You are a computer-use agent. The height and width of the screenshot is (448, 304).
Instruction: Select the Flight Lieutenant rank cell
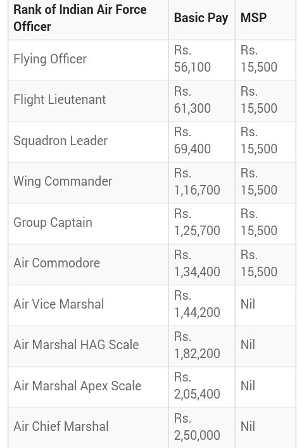click(89, 101)
